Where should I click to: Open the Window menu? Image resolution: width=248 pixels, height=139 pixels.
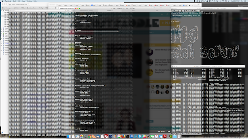click(29, 1)
